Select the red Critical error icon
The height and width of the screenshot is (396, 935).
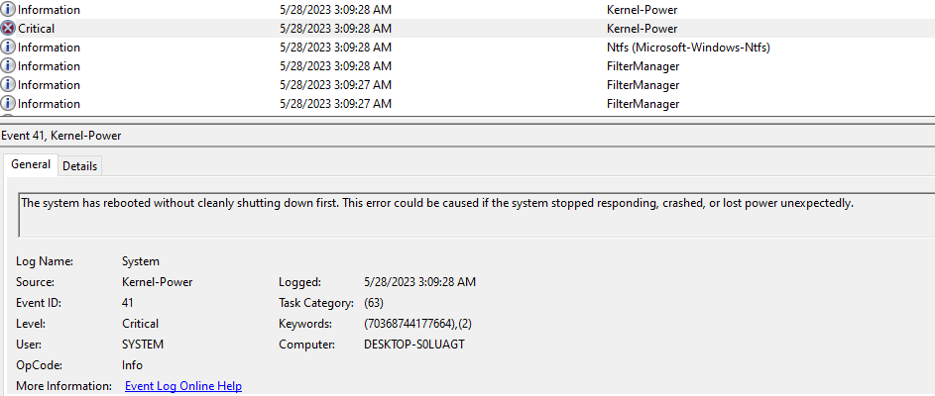pos(8,28)
